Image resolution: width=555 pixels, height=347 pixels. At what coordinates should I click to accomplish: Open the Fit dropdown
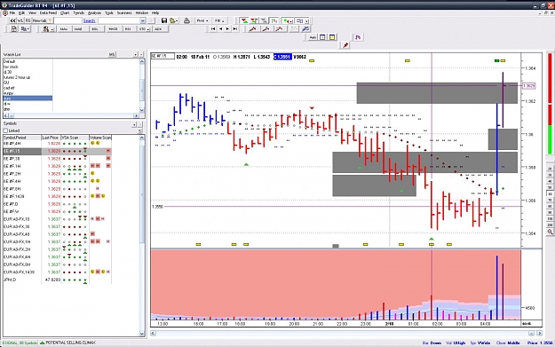click(x=219, y=21)
